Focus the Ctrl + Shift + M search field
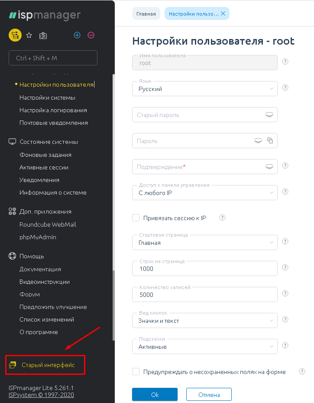 pyautogui.click(x=53, y=58)
